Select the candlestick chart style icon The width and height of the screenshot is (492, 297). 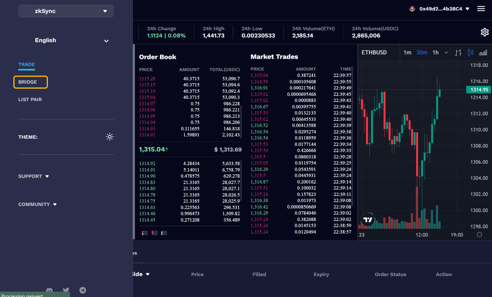pos(470,53)
